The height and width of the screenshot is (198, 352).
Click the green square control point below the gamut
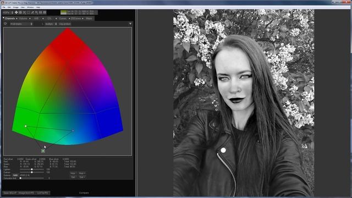[43, 151]
